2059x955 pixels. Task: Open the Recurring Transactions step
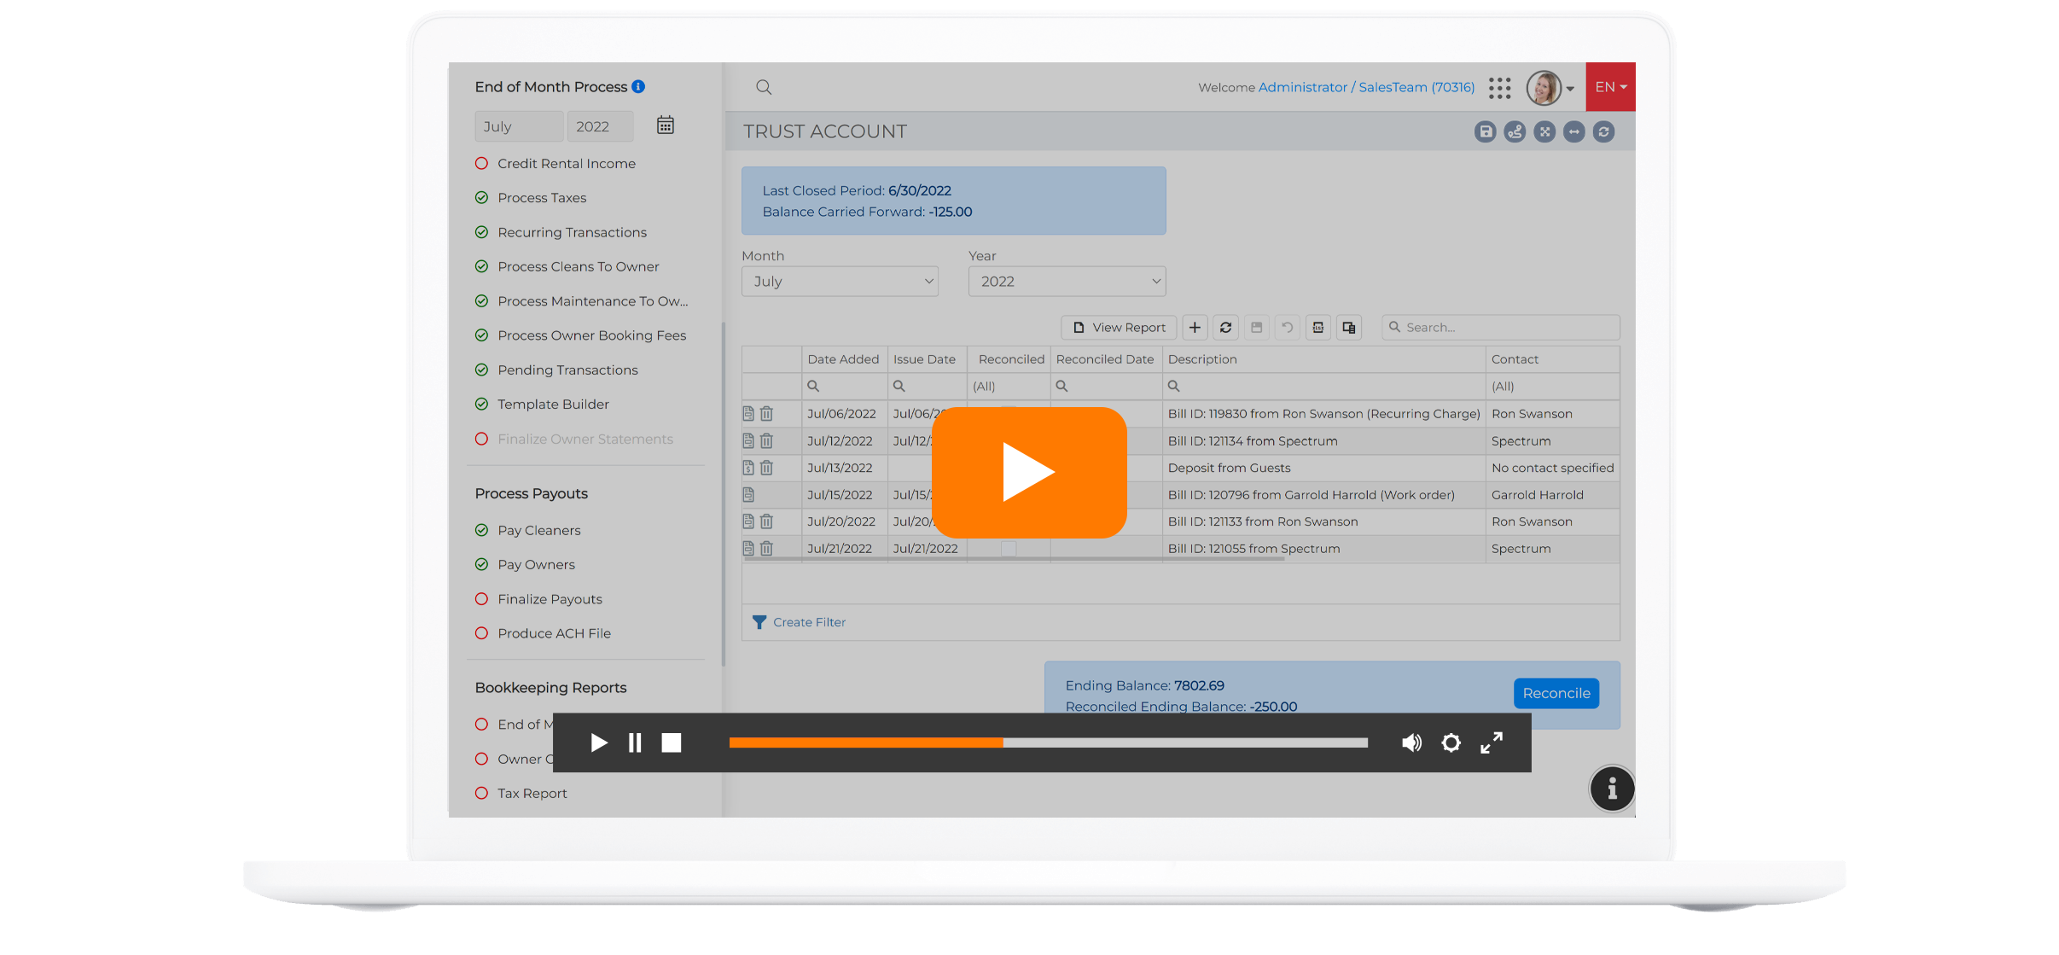tap(572, 232)
